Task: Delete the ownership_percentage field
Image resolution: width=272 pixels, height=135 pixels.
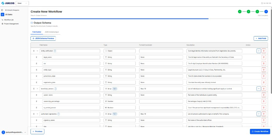Action: [x=264, y=101]
